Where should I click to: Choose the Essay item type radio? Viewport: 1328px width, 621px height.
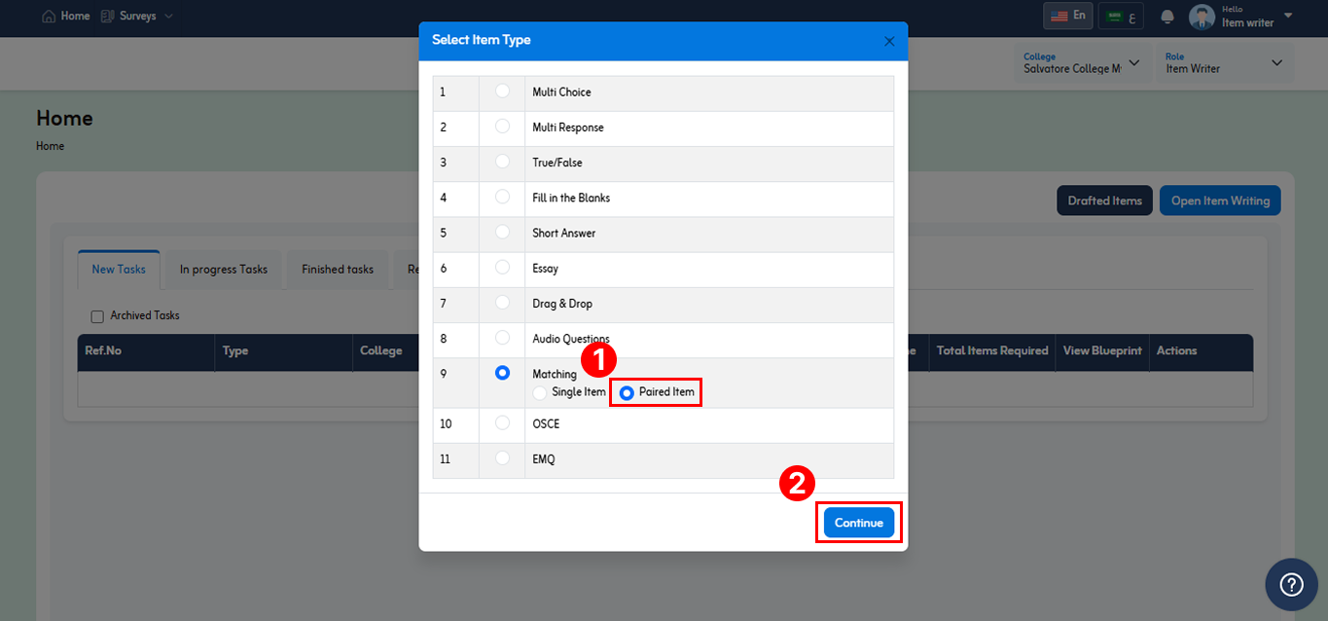tap(502, 267)
